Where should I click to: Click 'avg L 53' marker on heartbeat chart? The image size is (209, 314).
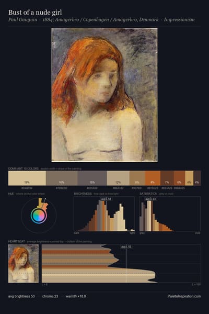(x=126, y=246)
